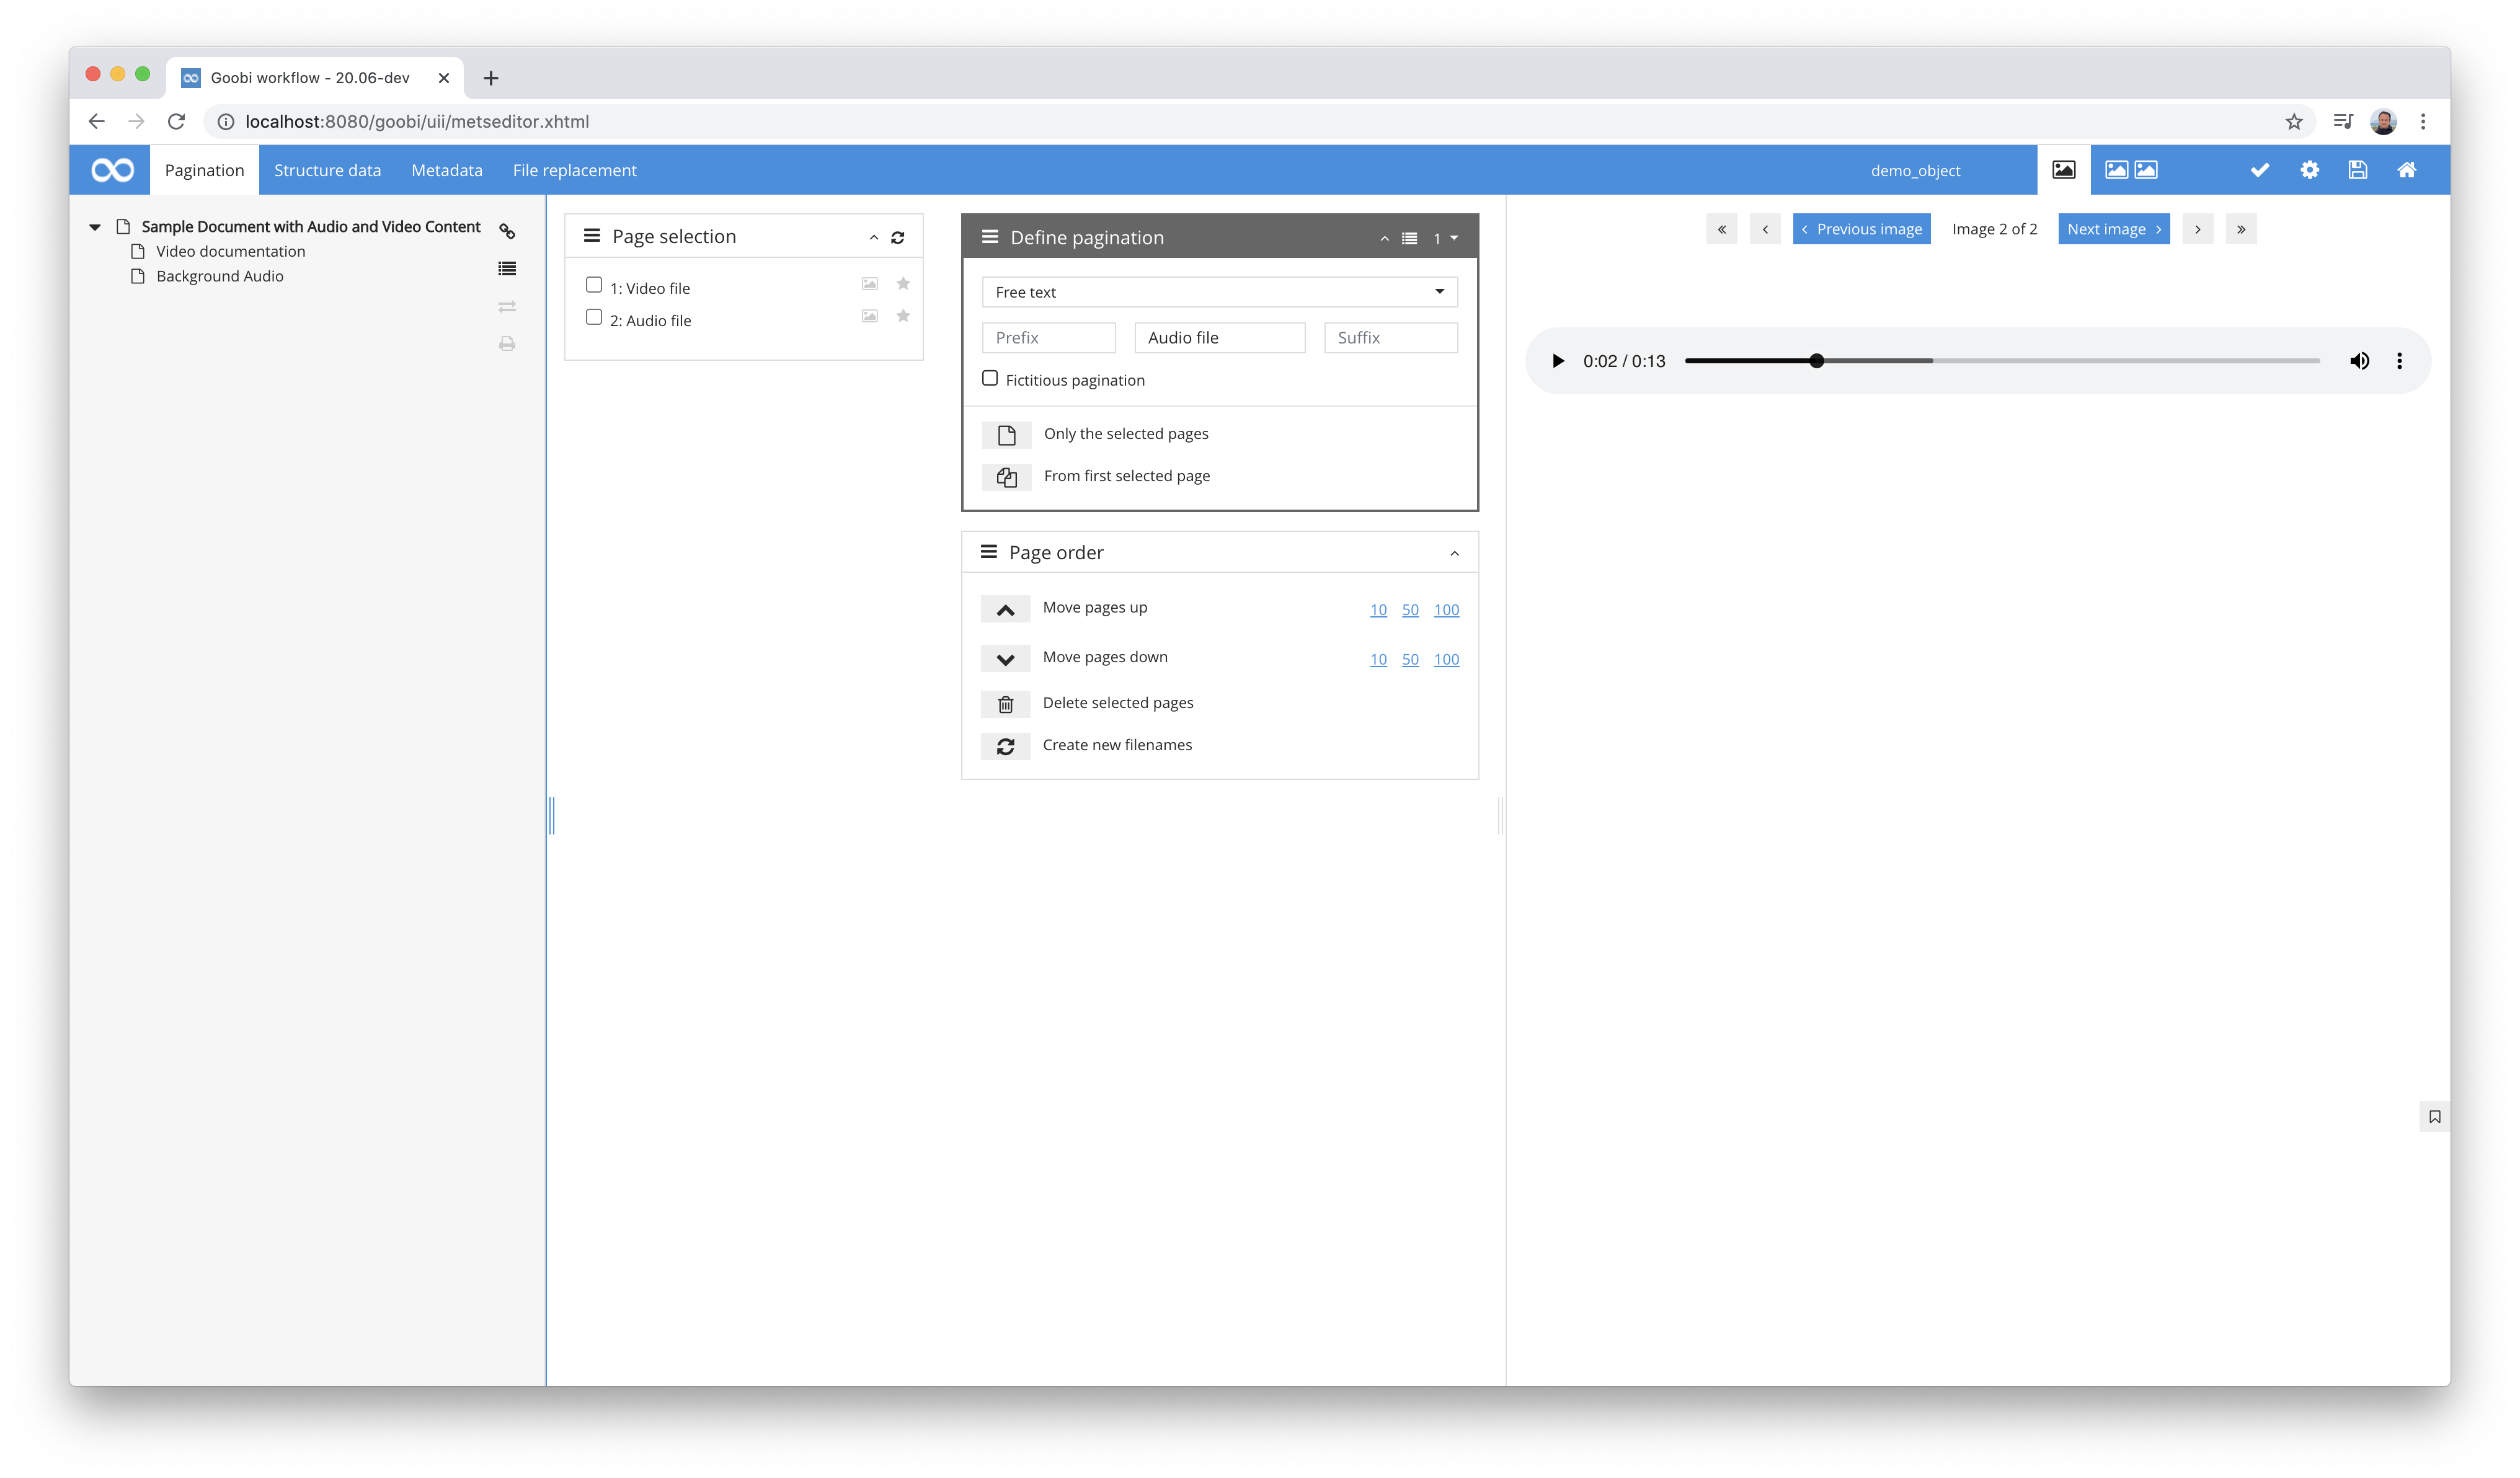Refresh the Page selection panel
This screenshot has height=1478, width=2520.
[x=897, y=237]
